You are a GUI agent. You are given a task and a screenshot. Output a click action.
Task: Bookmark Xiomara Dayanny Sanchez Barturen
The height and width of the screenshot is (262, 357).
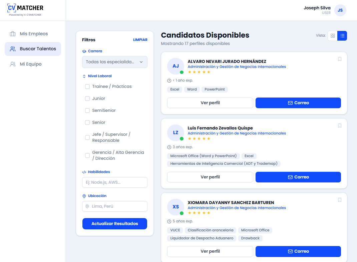339,200
